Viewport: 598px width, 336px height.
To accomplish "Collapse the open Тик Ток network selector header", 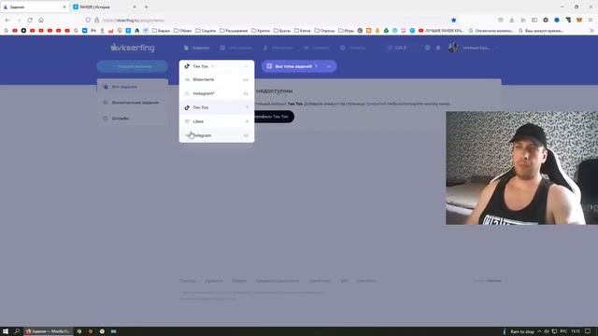I will (217, 66).
